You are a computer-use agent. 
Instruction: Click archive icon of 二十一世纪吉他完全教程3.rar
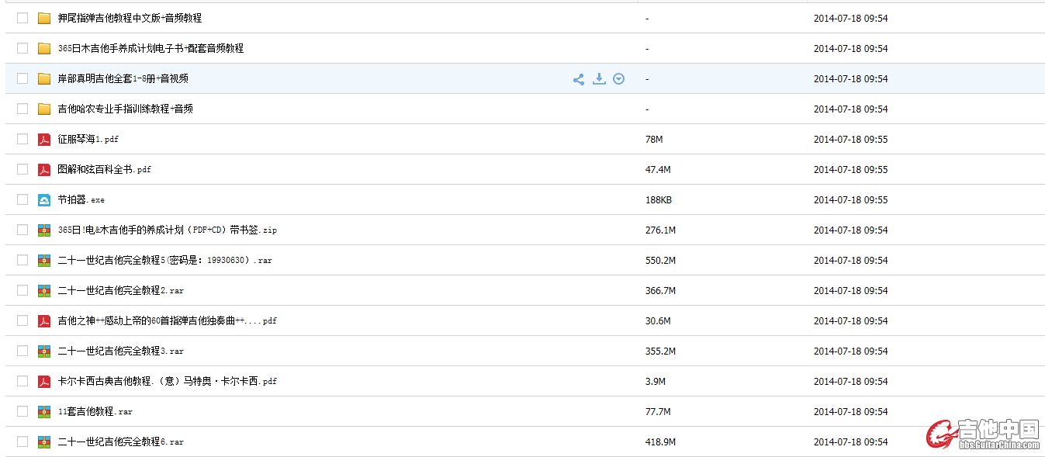coord(44,351)
